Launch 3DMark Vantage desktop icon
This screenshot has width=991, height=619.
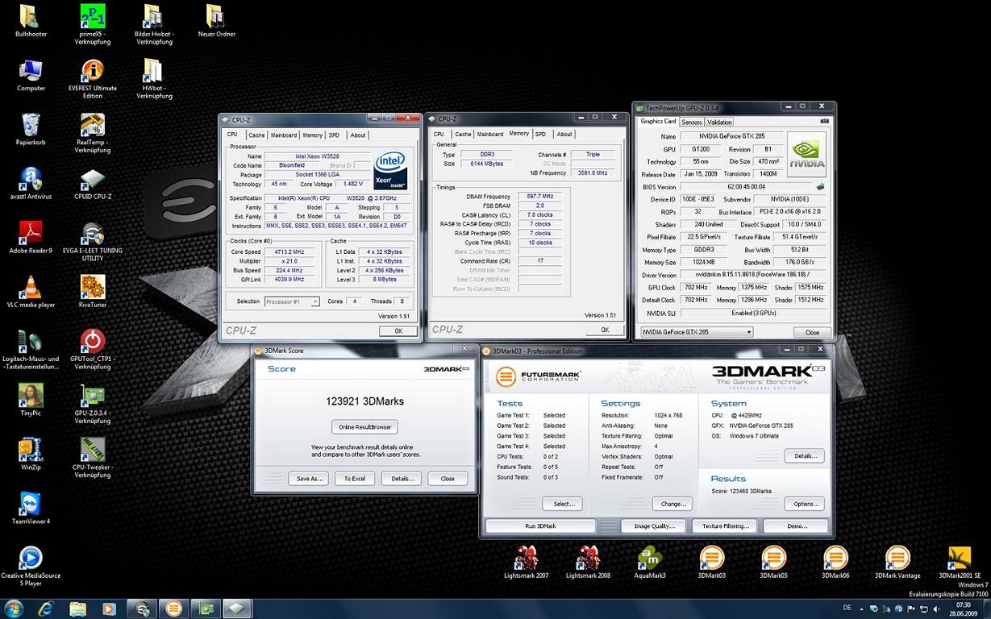897,557
